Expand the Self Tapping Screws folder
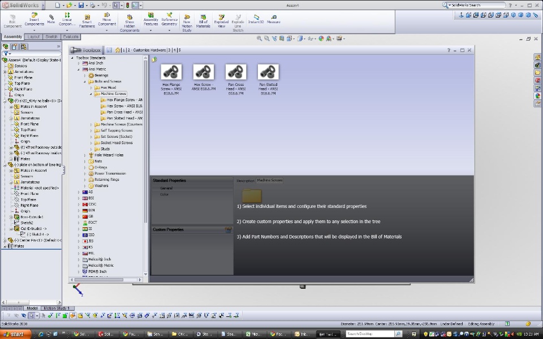543x339 pixels. coord(91,131)
